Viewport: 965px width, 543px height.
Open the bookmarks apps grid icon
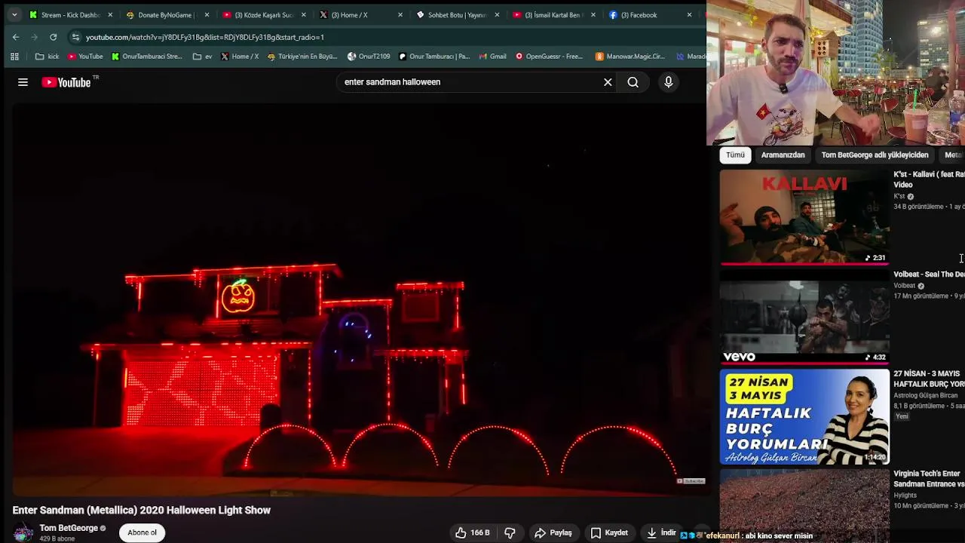click(x=14, y=57)
